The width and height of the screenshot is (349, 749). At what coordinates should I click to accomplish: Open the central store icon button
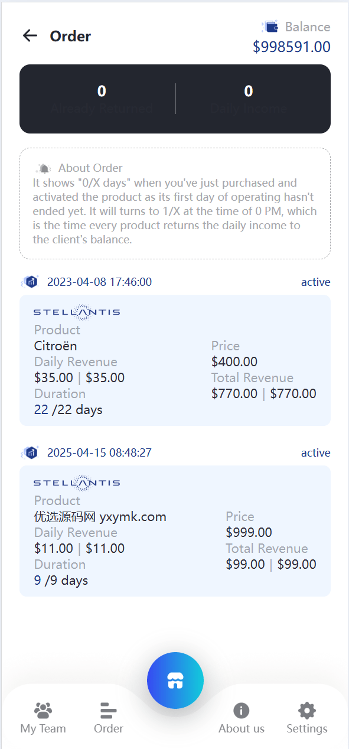175,680
